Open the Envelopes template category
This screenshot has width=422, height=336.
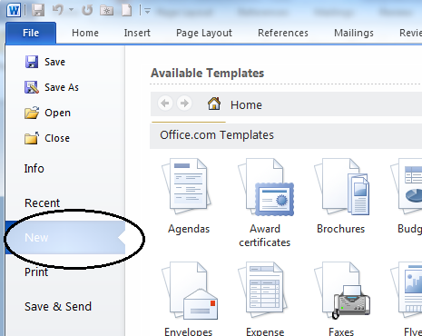point(189,298)
